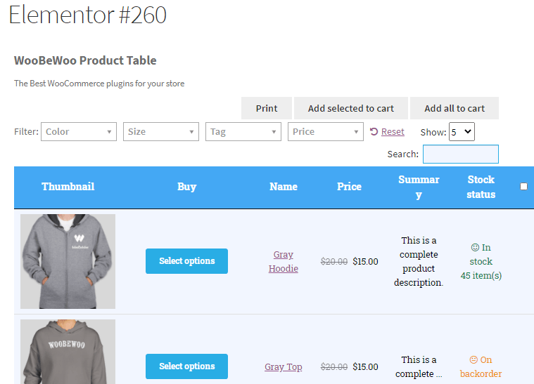The height and width of the screenshot is (384, 534).
Task: Click Select options for Gray Top
Action: click(x=186, y=366)
